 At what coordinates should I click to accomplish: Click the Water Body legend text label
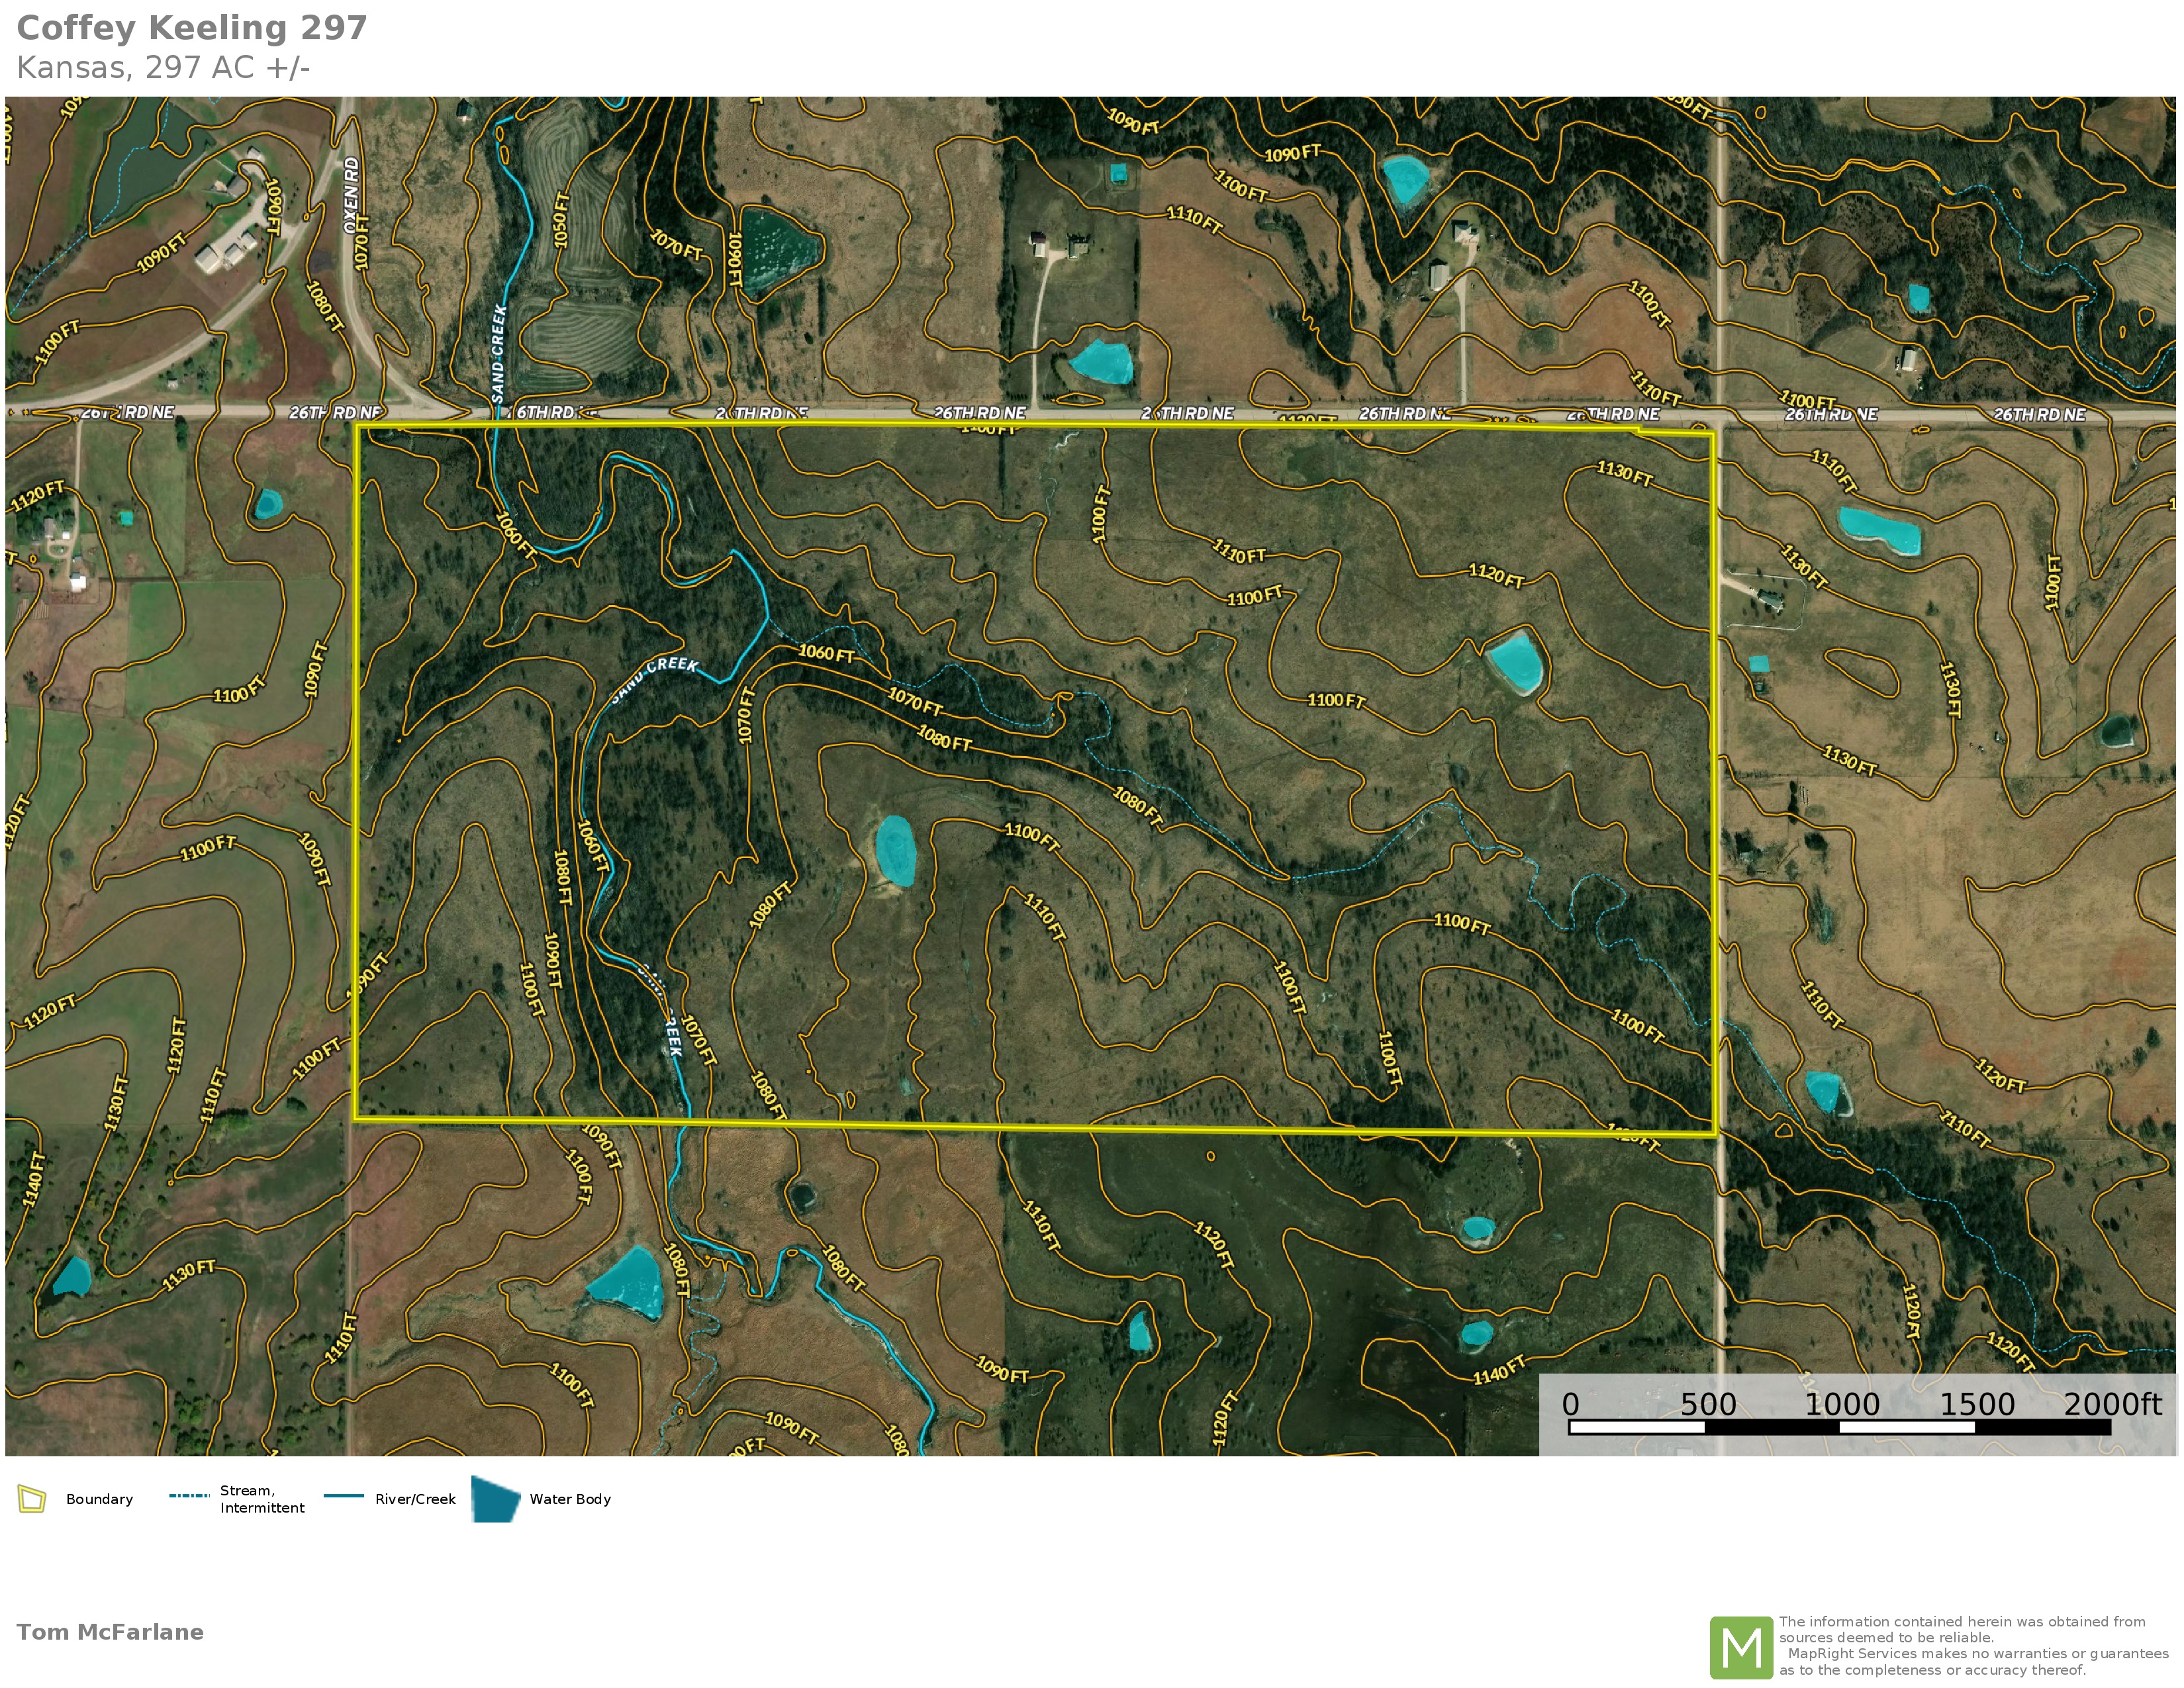point(570,1499)
